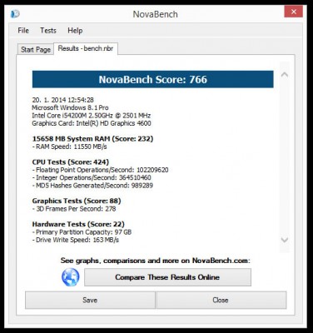Click the NovaBench window title text
The width and height of the screenshot is (313, 333).
click(155, 14)
